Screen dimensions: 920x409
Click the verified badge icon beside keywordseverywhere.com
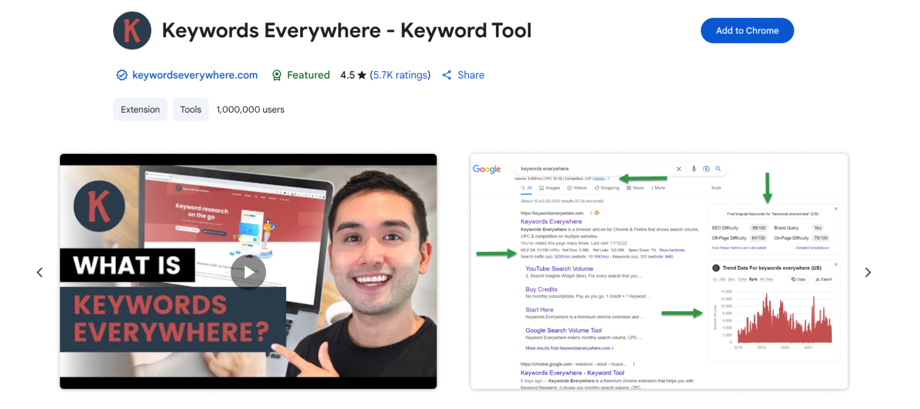click(122, 75)
